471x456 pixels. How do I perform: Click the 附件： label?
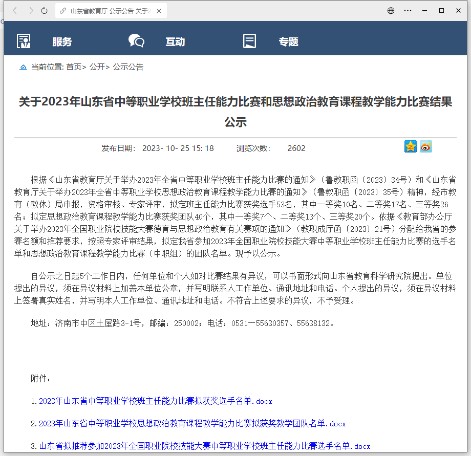40,378
